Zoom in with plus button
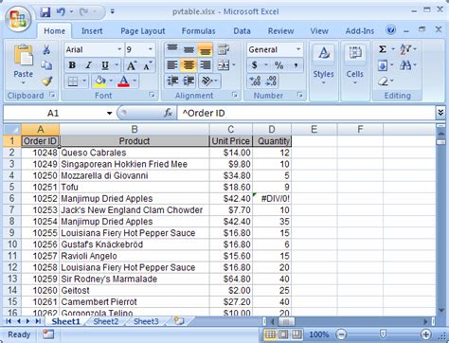 [x=425, y=334]
